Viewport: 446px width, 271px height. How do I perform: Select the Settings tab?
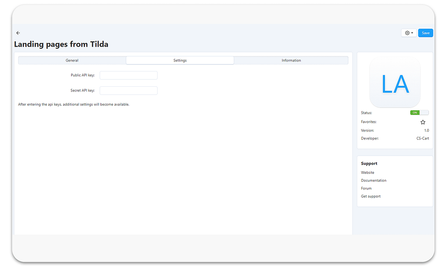click(x=180, y=61)
